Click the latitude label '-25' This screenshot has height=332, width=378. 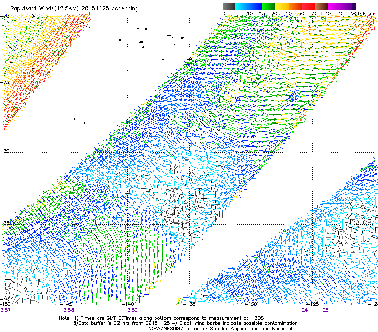(5, 82)
